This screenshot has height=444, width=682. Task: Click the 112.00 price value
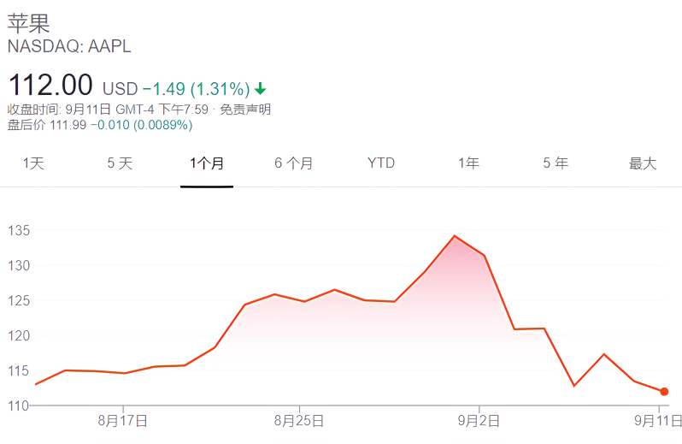(50, 85)
